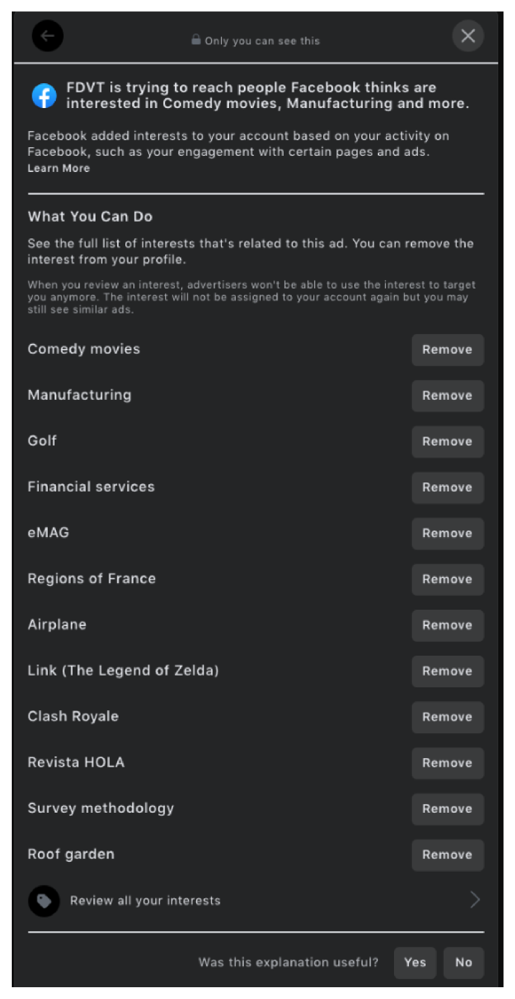Viewport: 515px width, 999px height.
Task: Remove the Comedy movies interest
Action: (447, 350)
